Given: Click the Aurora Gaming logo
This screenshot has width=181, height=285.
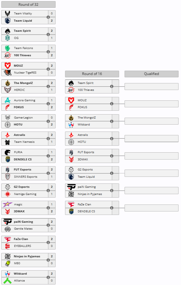Looking at the screenshot, I should [8, 100].
